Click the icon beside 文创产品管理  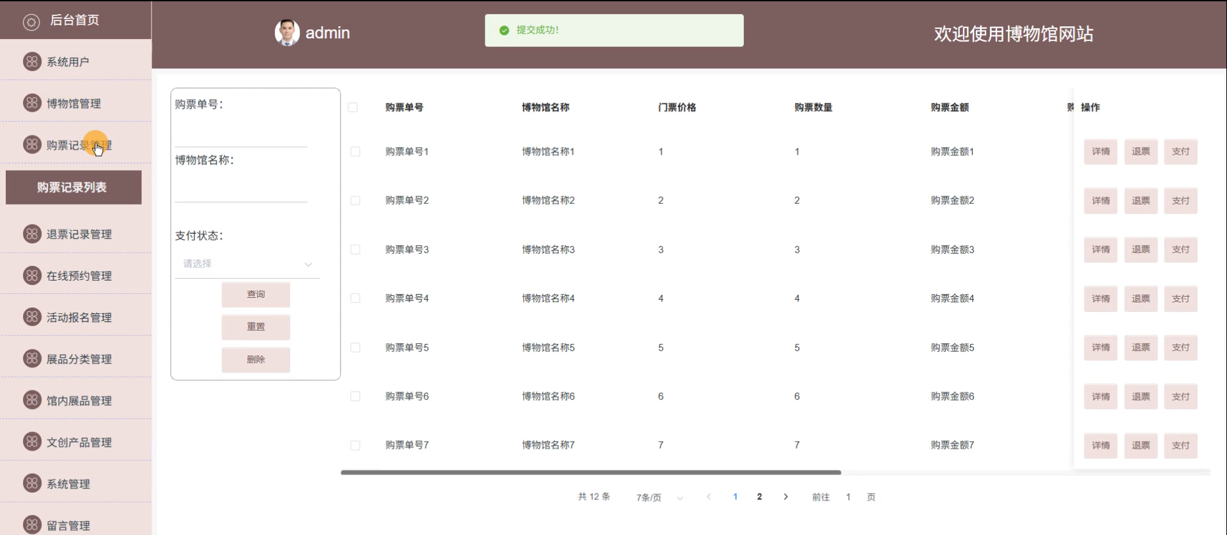coord(32,442)
